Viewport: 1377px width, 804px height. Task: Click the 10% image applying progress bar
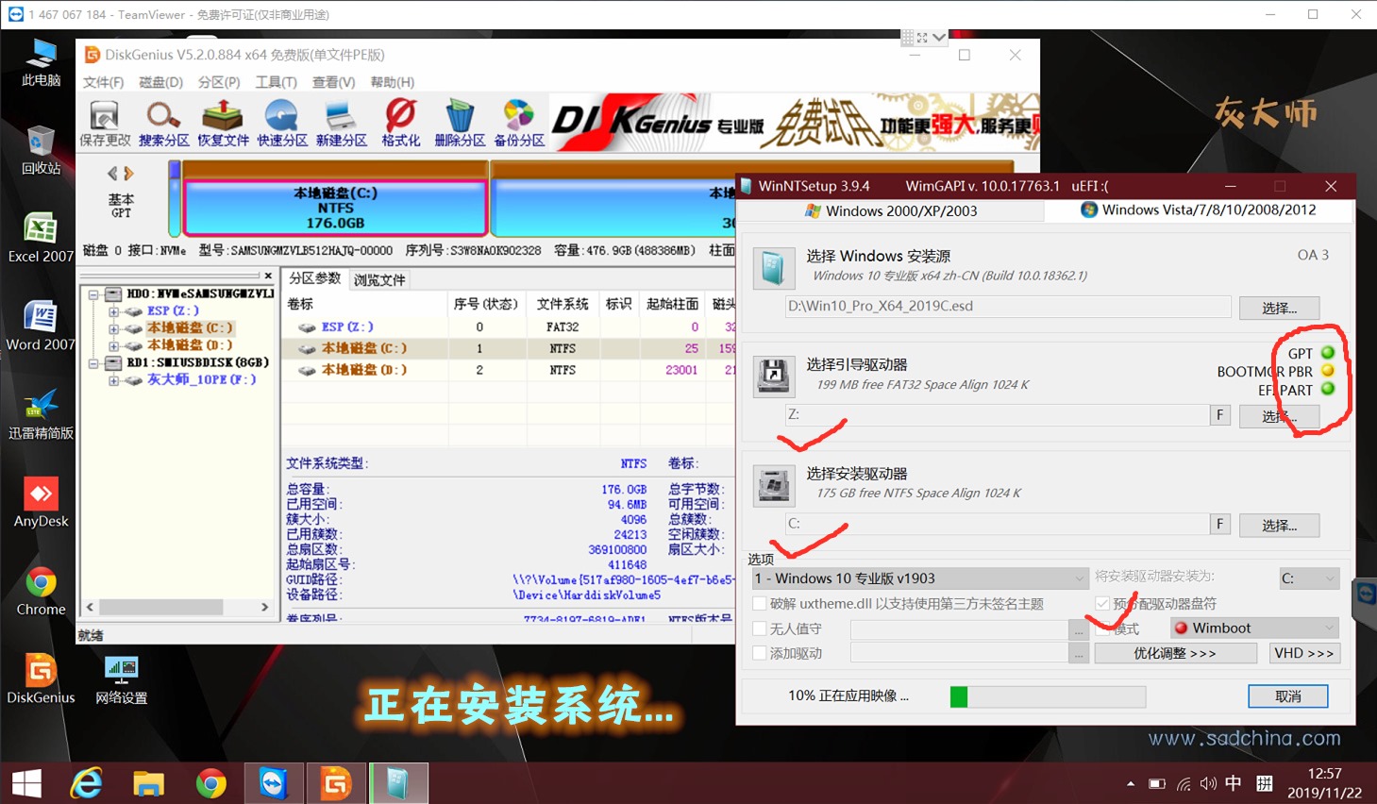(1048, 696)
